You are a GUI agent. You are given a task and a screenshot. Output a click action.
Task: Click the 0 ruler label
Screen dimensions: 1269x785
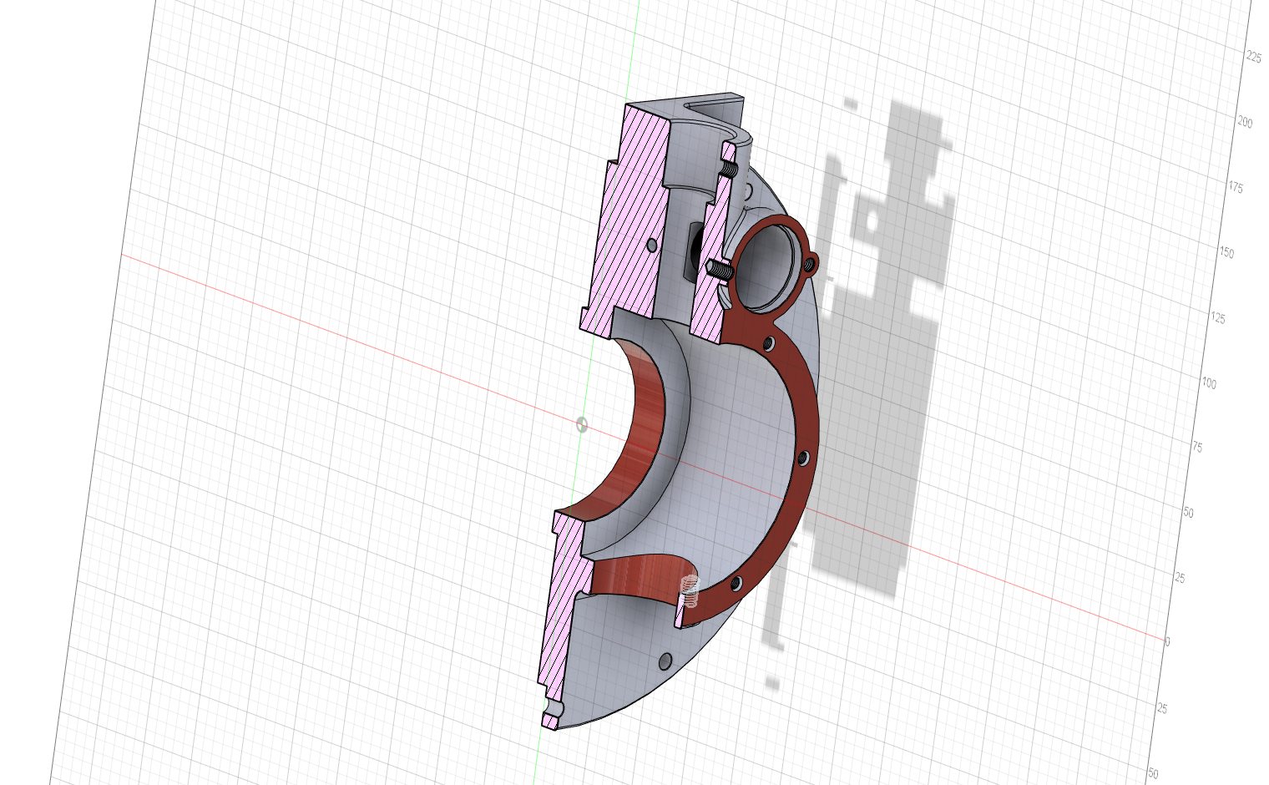point(1167,641)
